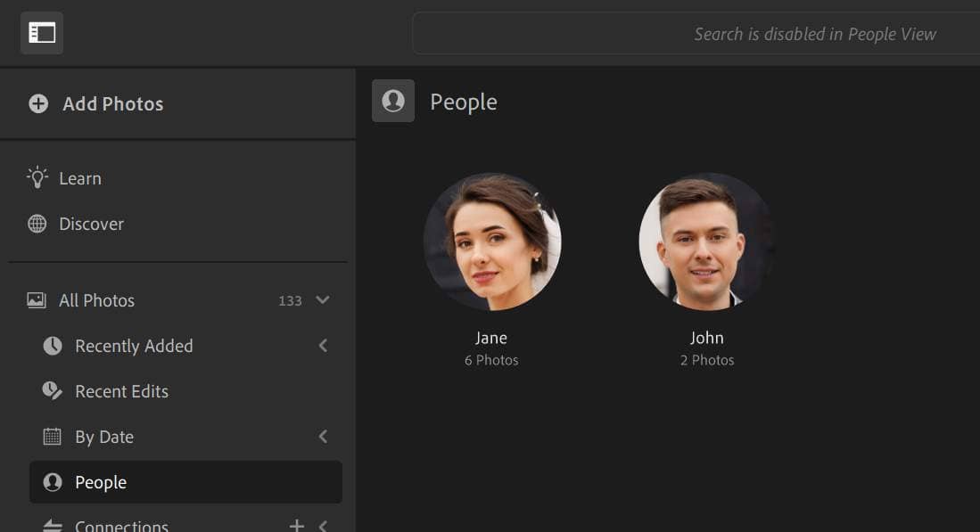Open Recently Added photos
980x532 pixels.
pyautogui.click(x=134, y=346)
